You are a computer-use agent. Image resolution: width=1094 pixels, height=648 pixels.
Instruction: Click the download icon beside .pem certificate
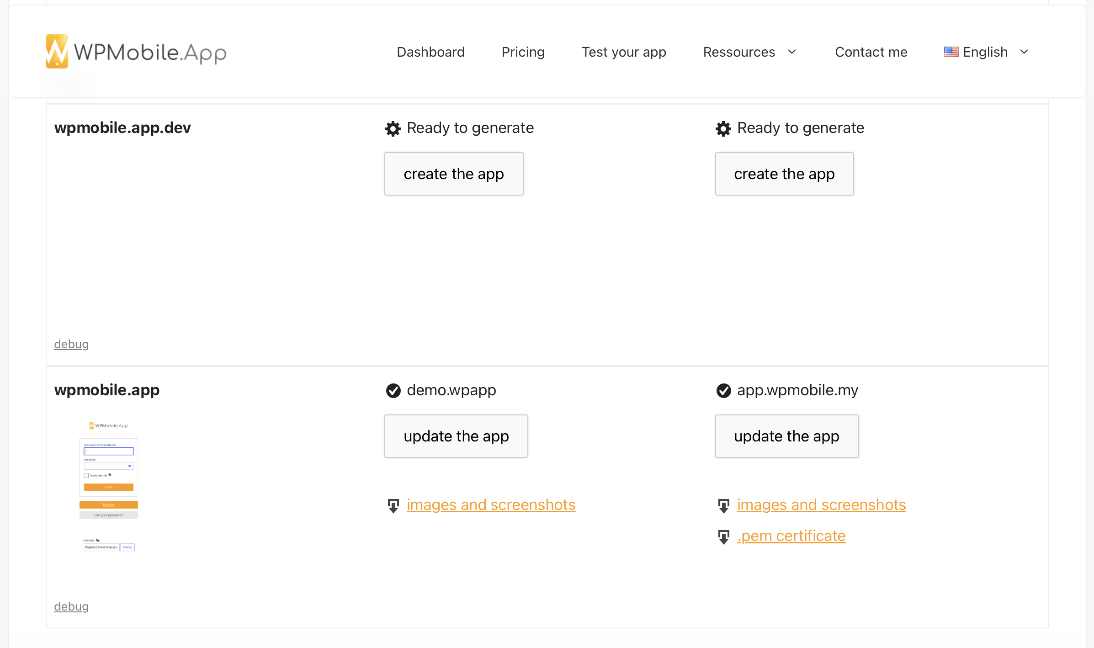[x=723, y=537]
